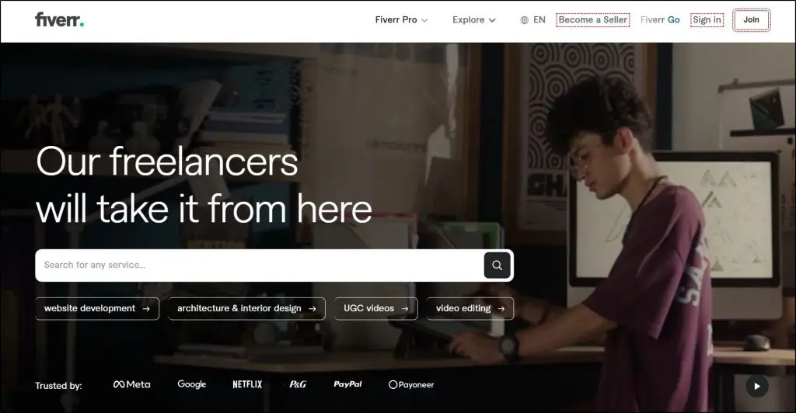
Task: Click the Fiverr logo
Action: [59, 19]
